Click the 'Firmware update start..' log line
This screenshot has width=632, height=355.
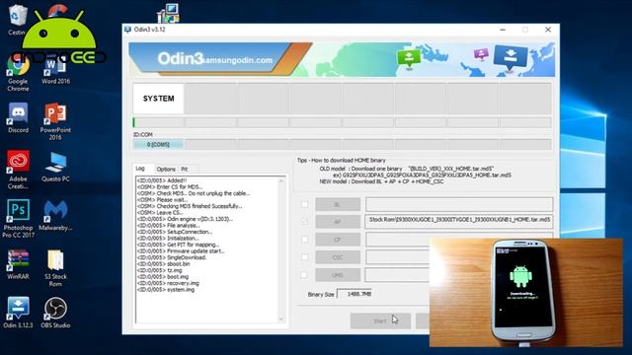tap(181, 251)
